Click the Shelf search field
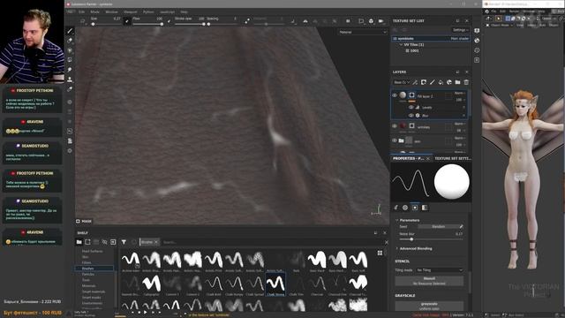 tap(272, 242)
